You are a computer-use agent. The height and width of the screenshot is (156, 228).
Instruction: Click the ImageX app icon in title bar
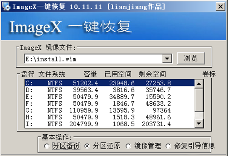6,6
